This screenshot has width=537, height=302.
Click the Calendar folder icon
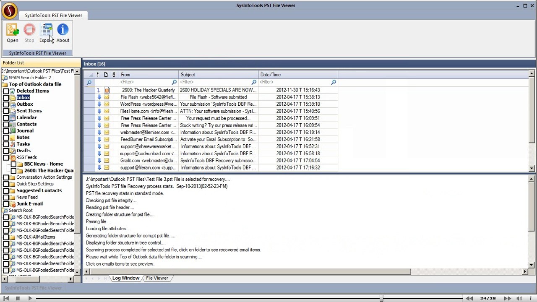(13, 117)
